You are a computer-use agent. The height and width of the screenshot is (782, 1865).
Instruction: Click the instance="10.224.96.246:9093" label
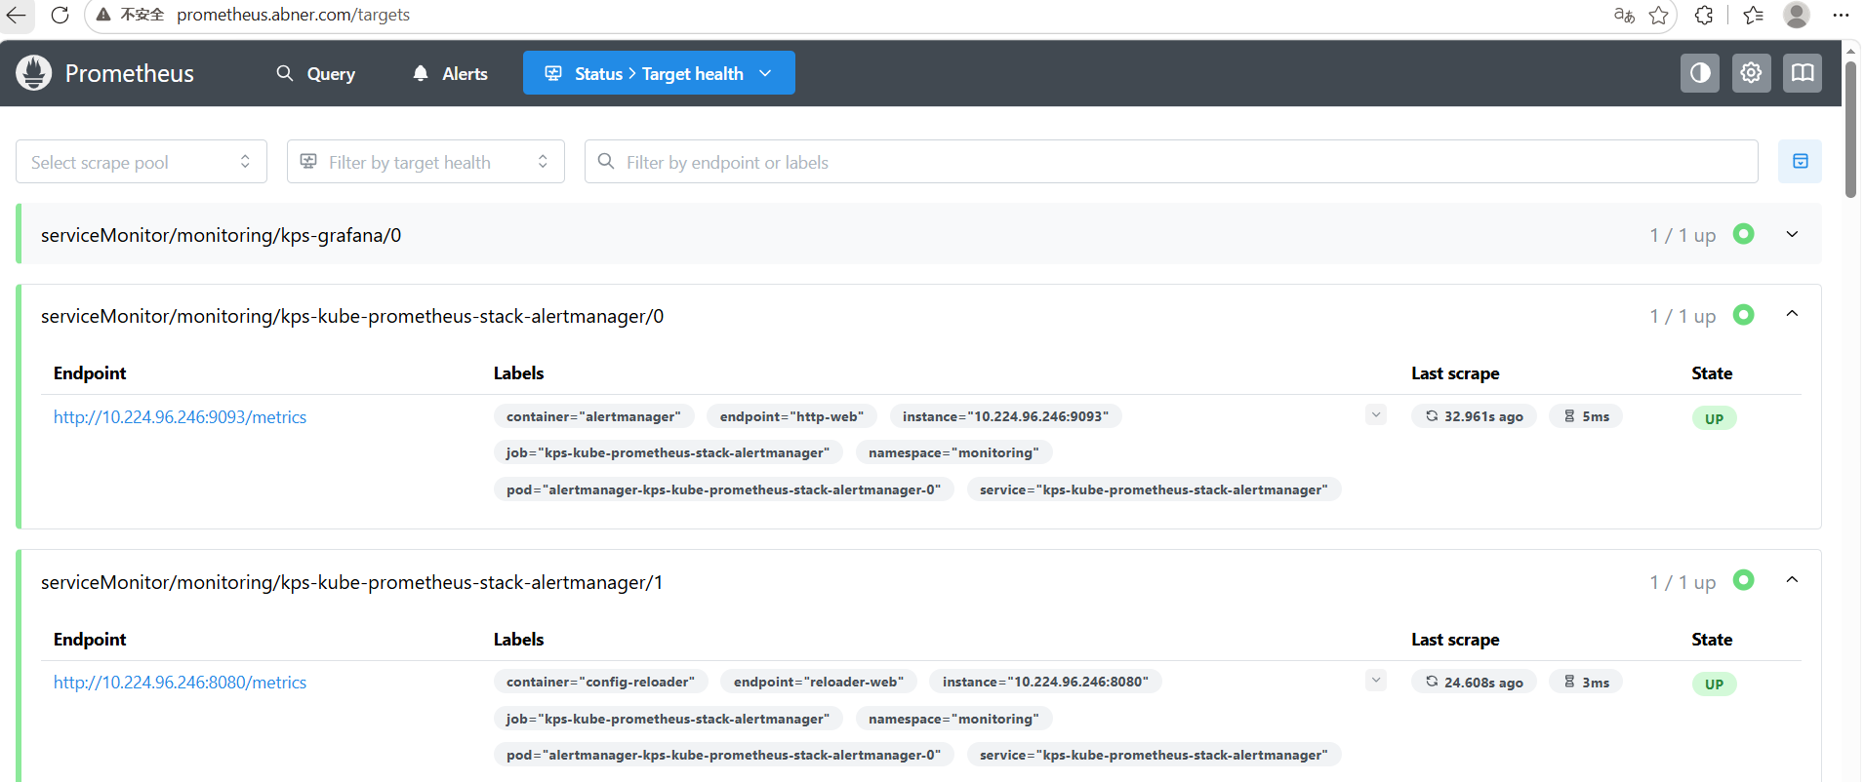point(1005,416)
